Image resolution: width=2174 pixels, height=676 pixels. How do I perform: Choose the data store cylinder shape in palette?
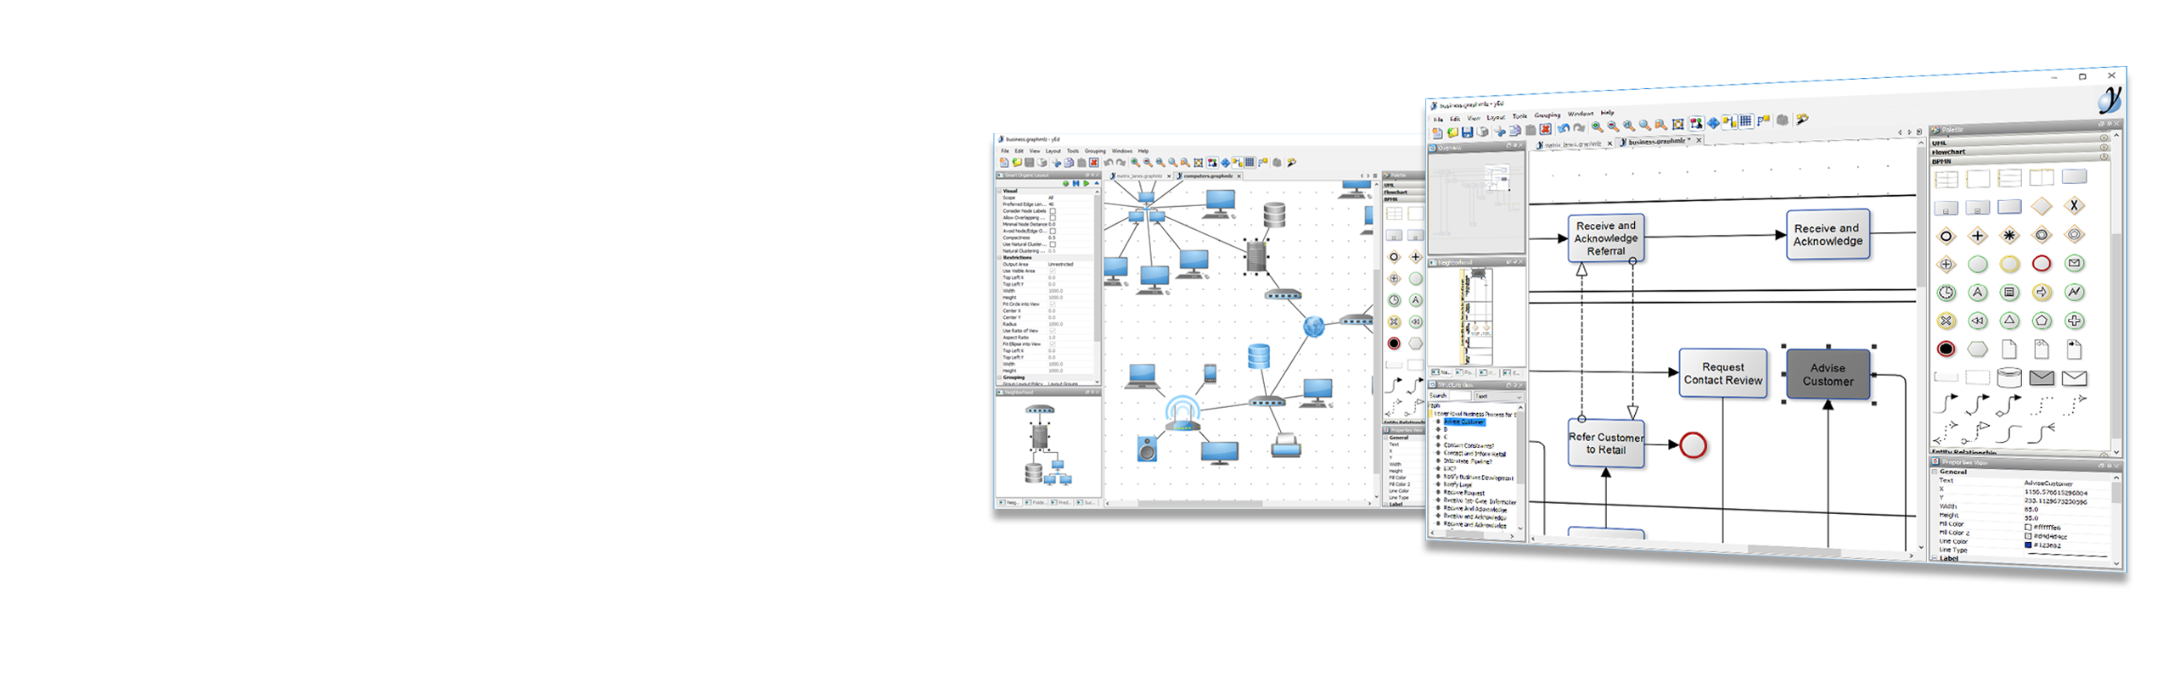2009,377
